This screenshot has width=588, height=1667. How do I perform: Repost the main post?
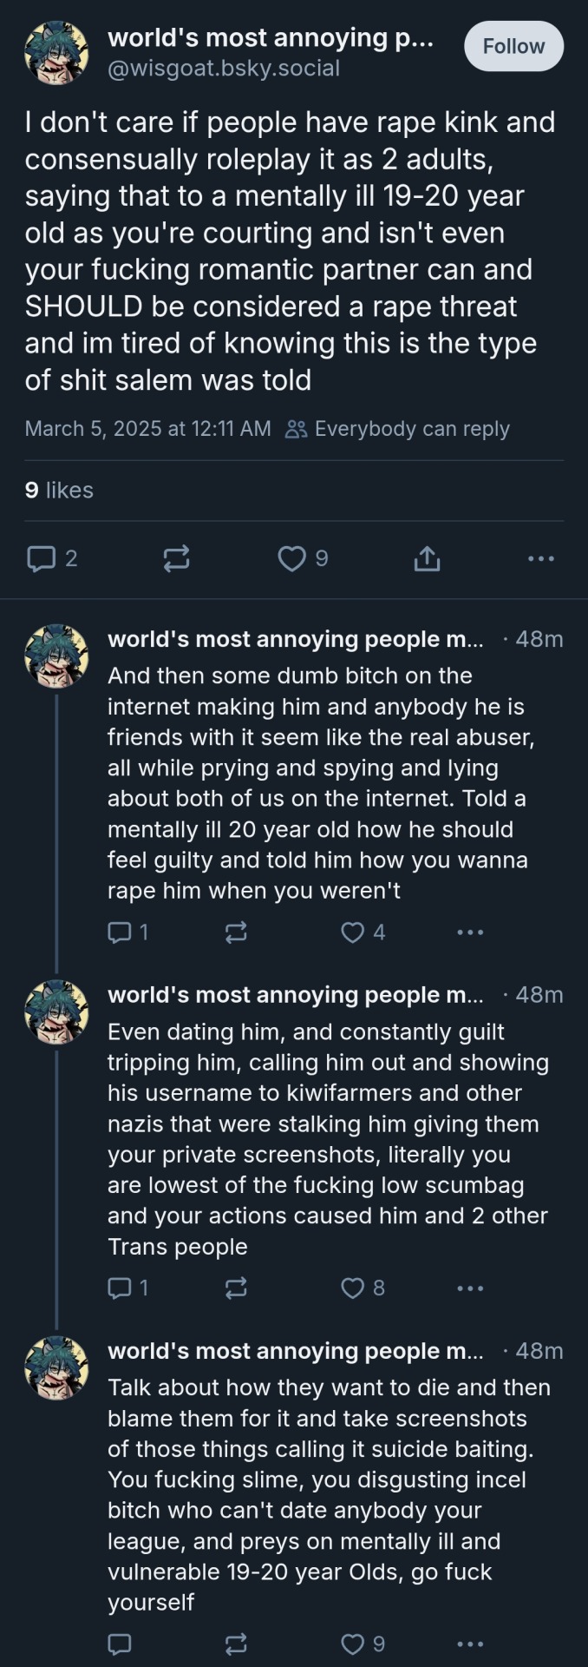pos(176,558)
